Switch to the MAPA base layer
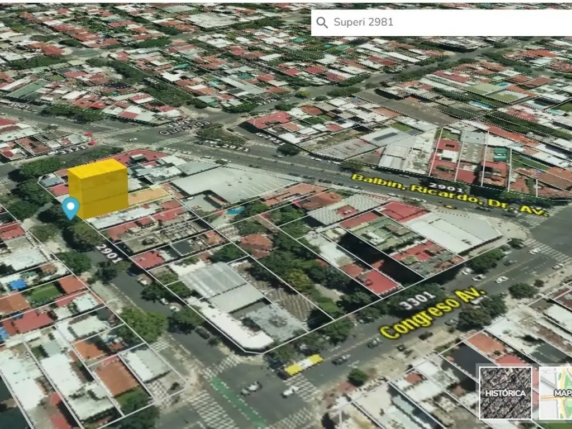This screenshot has height=429, width=572. coord(556,393)
